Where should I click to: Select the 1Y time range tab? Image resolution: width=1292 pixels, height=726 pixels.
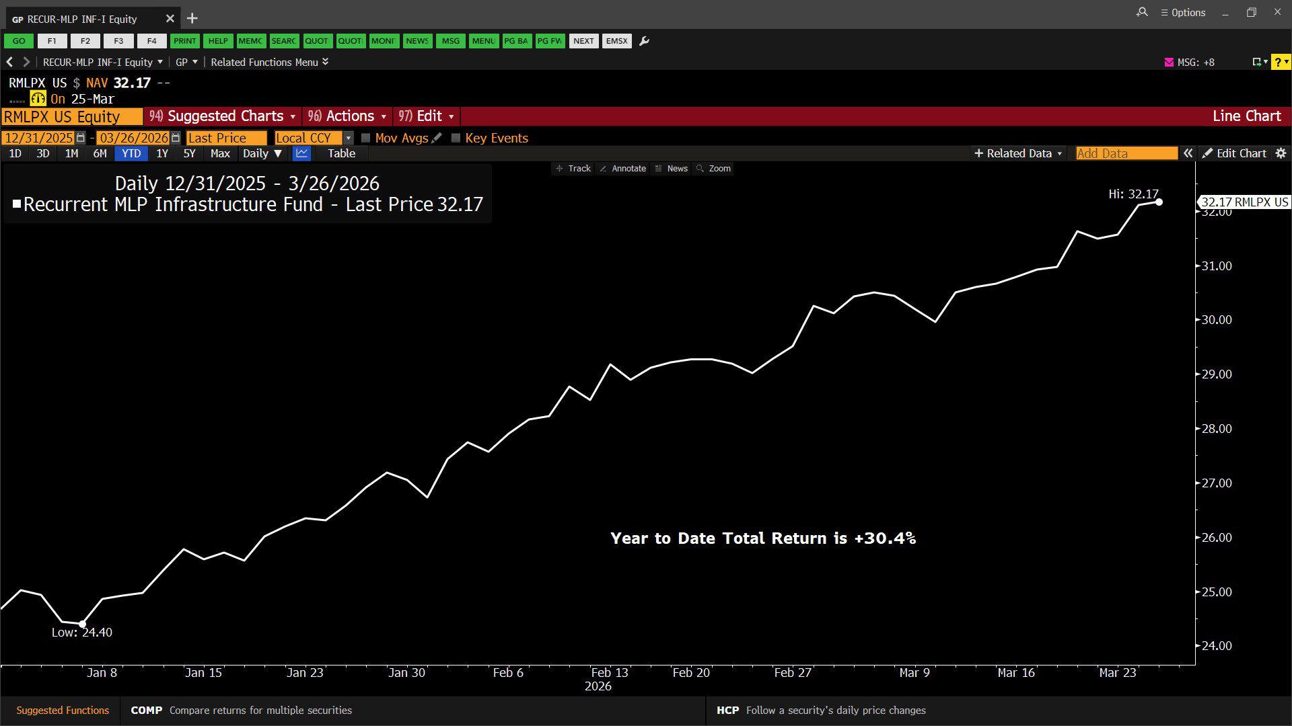click(162, 153)
